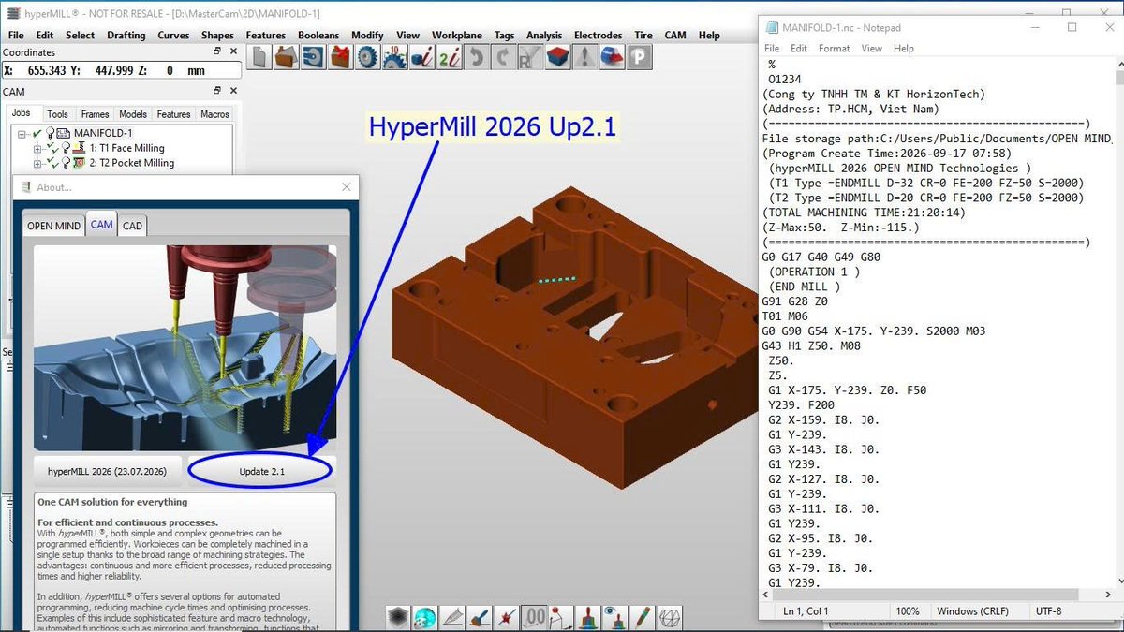
Task: Click the Update 2.1 button
Action: [x=261, y=471]
